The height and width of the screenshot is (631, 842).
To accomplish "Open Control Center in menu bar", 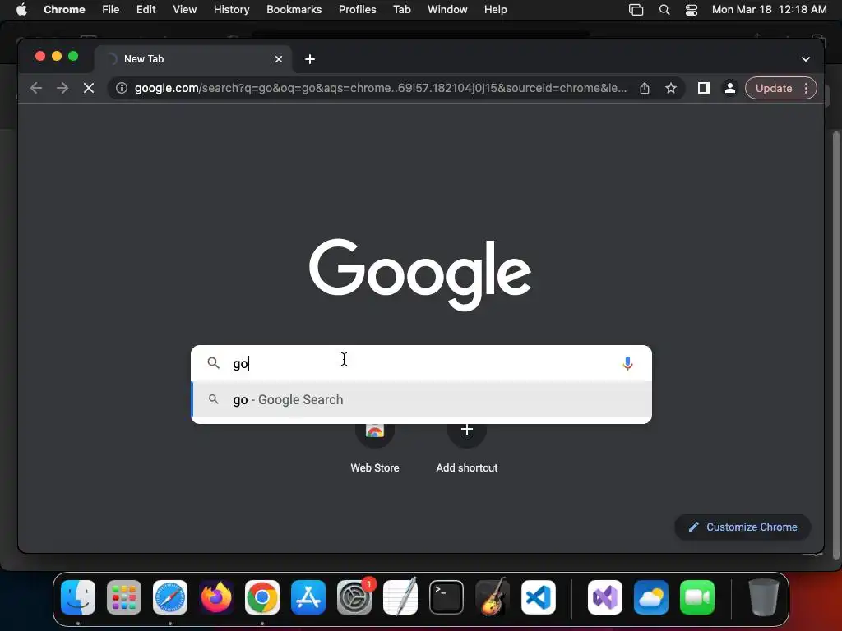I will pyautogui.click(x=692, y=9).
